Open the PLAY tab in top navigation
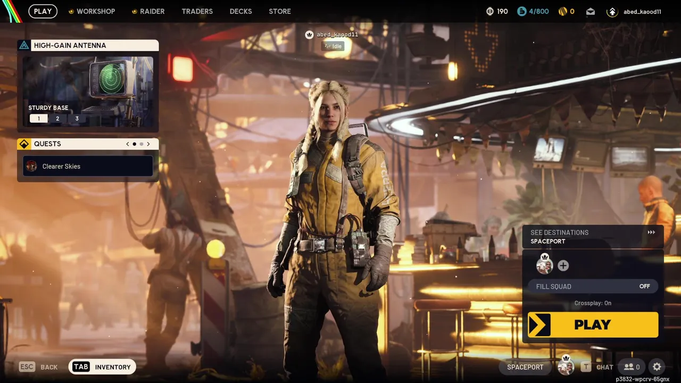Image resolution: width=681 pixels, height=383 pixels. (43, 11)
